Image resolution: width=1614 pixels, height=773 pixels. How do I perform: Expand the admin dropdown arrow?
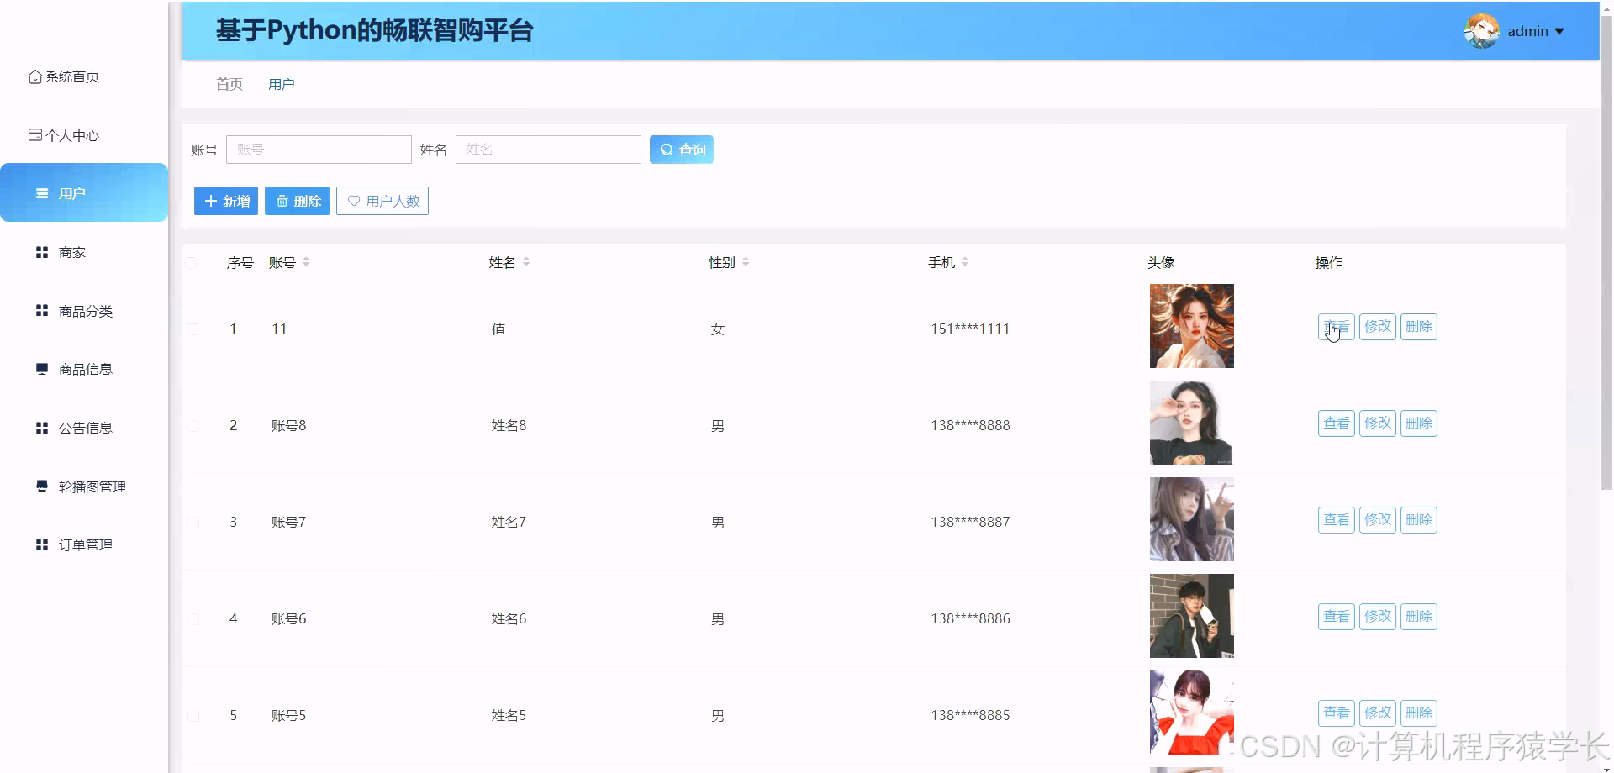tap(1559, 31)
